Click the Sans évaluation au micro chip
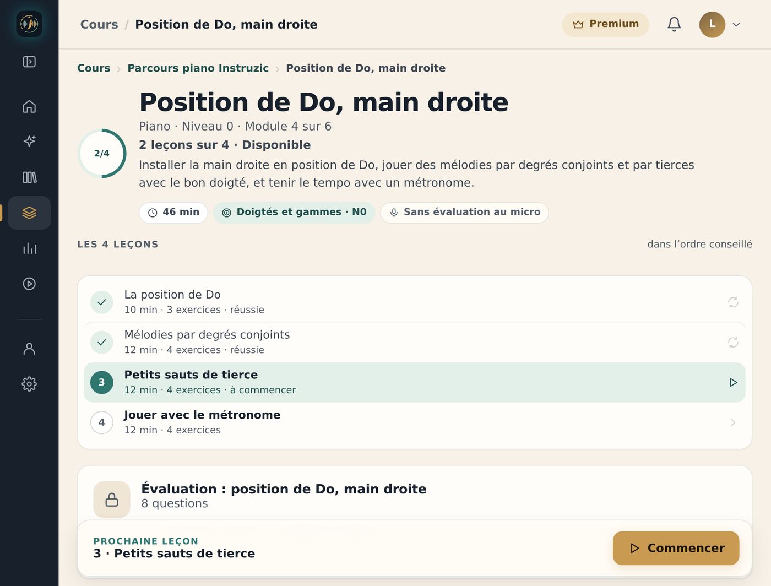771x586 pixels. point(464,213)
